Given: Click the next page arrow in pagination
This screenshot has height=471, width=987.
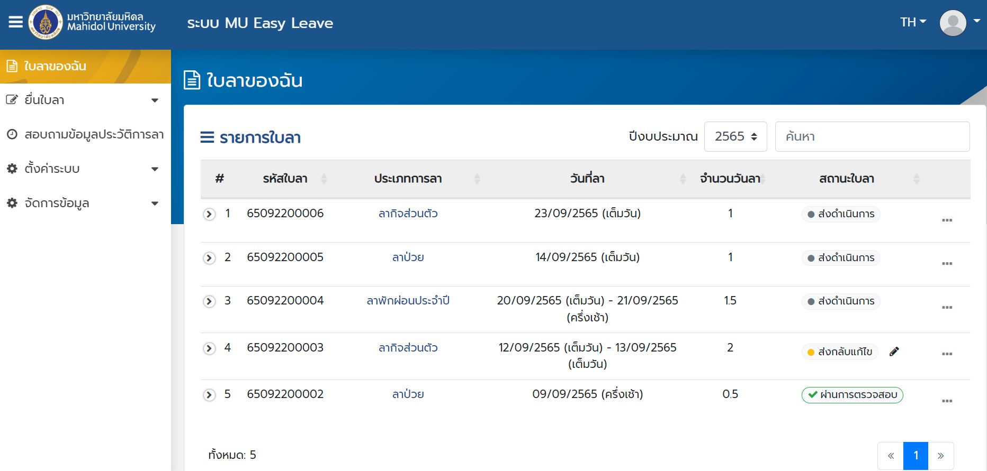Looking at the screenshot, I should 940,456.
